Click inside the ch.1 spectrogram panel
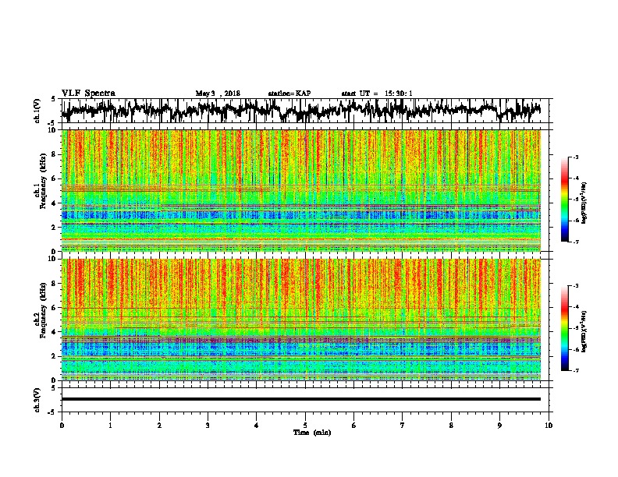The width and height of the screenshot is (618, 477). (x=300, y=190)
